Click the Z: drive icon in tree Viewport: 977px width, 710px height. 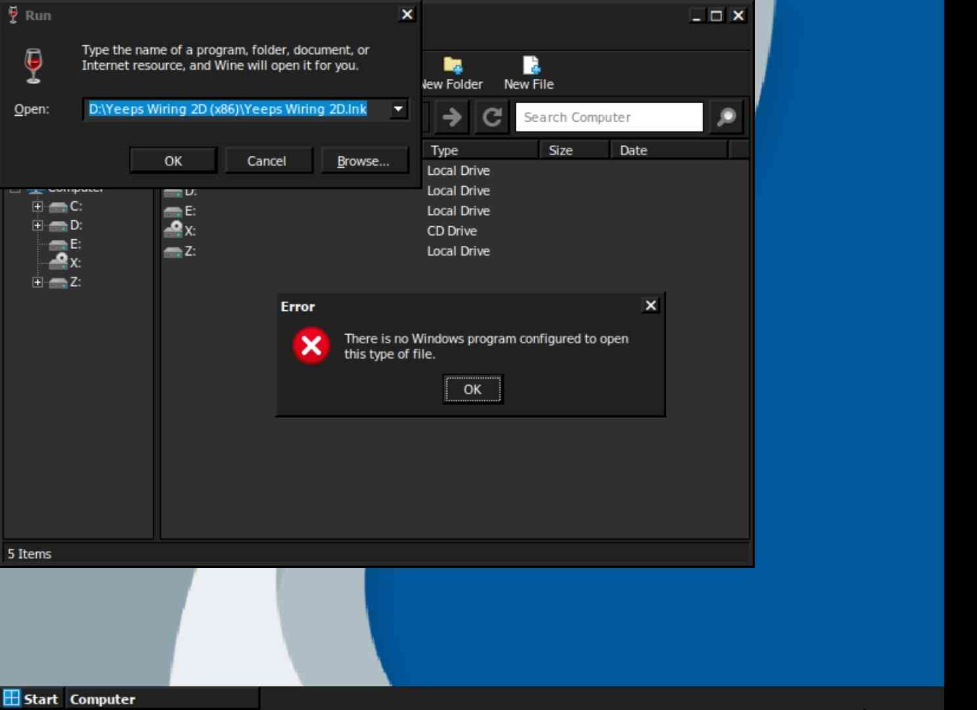[58, 283]
